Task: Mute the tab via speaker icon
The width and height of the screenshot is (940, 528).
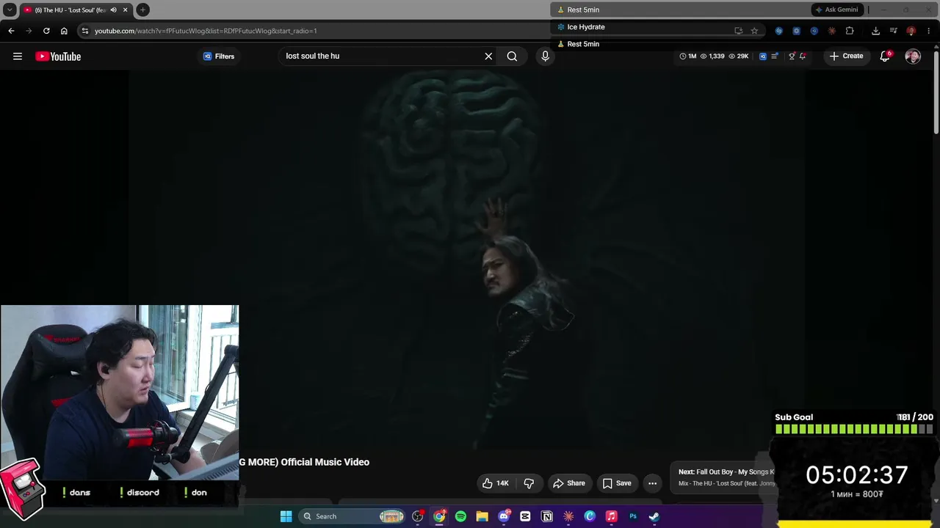Action: pos(113,10)
